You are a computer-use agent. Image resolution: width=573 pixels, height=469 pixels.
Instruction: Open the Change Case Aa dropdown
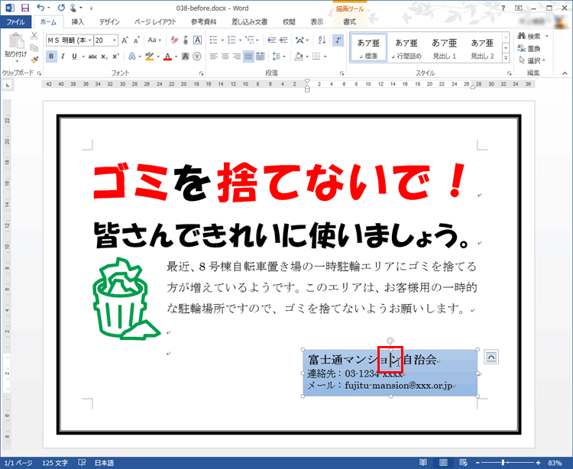[x=154, y=40]
